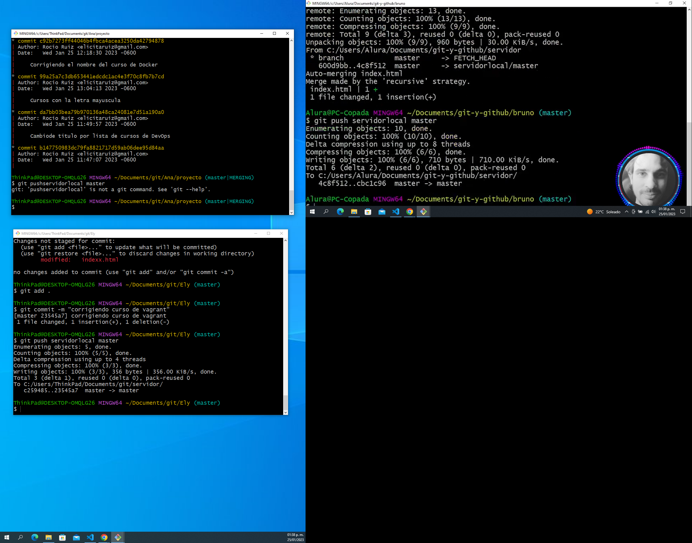Open VS Code from the bottom desktop taskbar
The image size is (692, 543).
point(90,537)
